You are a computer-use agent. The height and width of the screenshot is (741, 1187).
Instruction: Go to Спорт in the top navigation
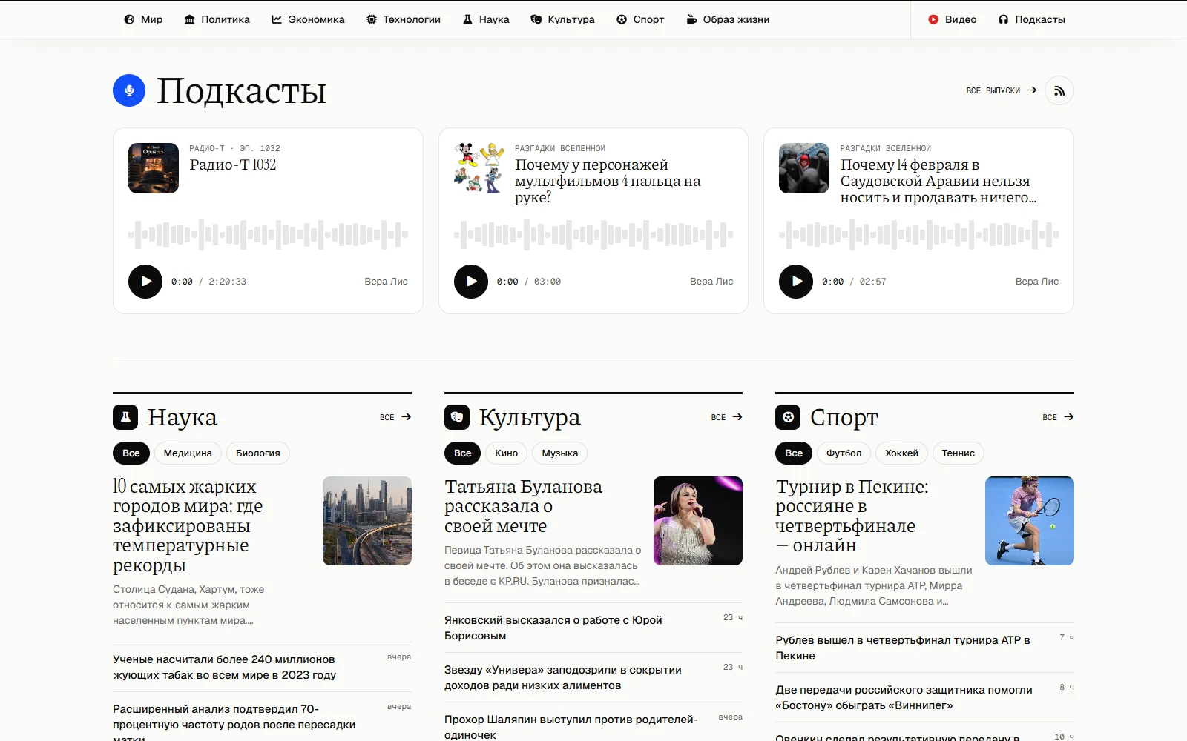coord(640,19)
